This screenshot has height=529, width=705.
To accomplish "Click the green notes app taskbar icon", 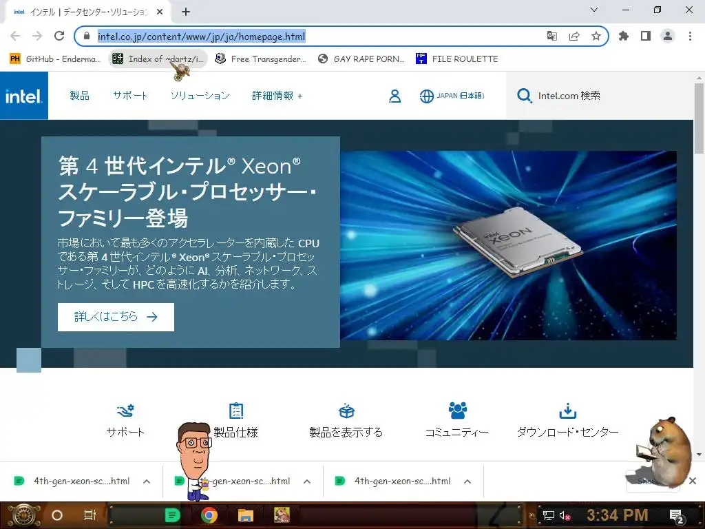I will 172,515.
